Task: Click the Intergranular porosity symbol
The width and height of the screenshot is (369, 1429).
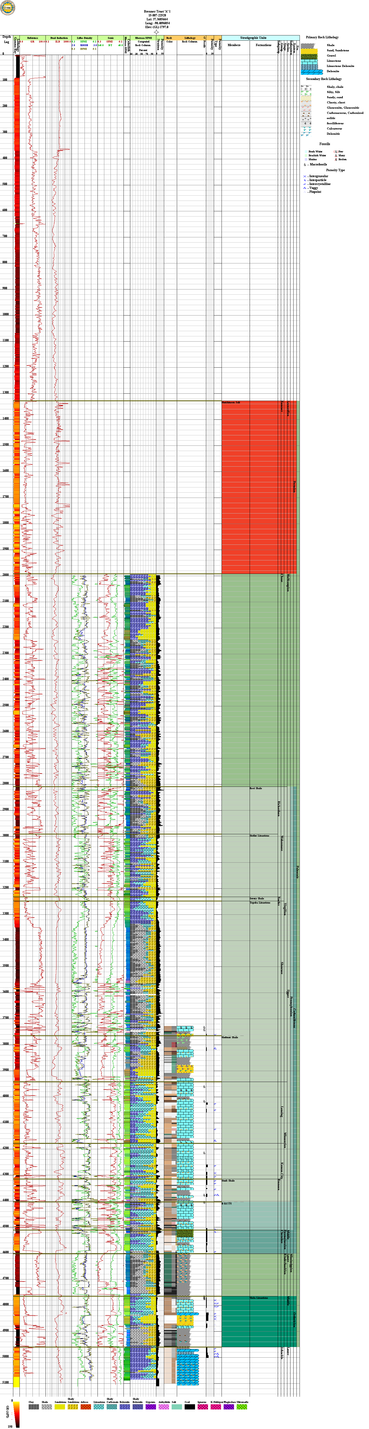Action: [305, 176]
